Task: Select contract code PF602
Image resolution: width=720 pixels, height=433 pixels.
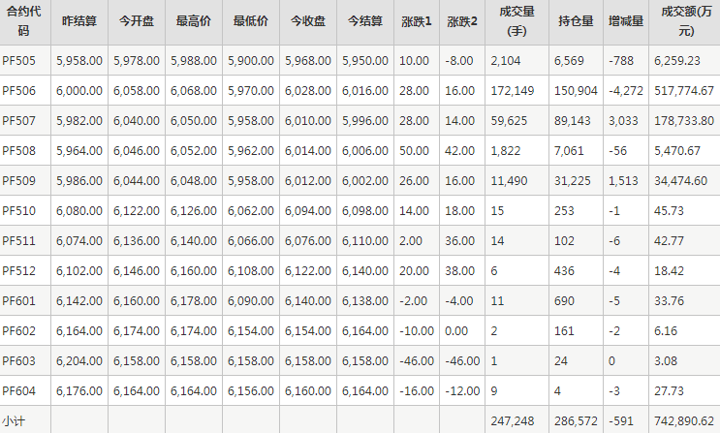Action: click(x=18, y=330)
